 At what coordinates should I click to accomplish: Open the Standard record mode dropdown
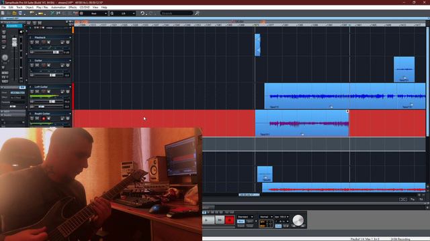[245, 217]
